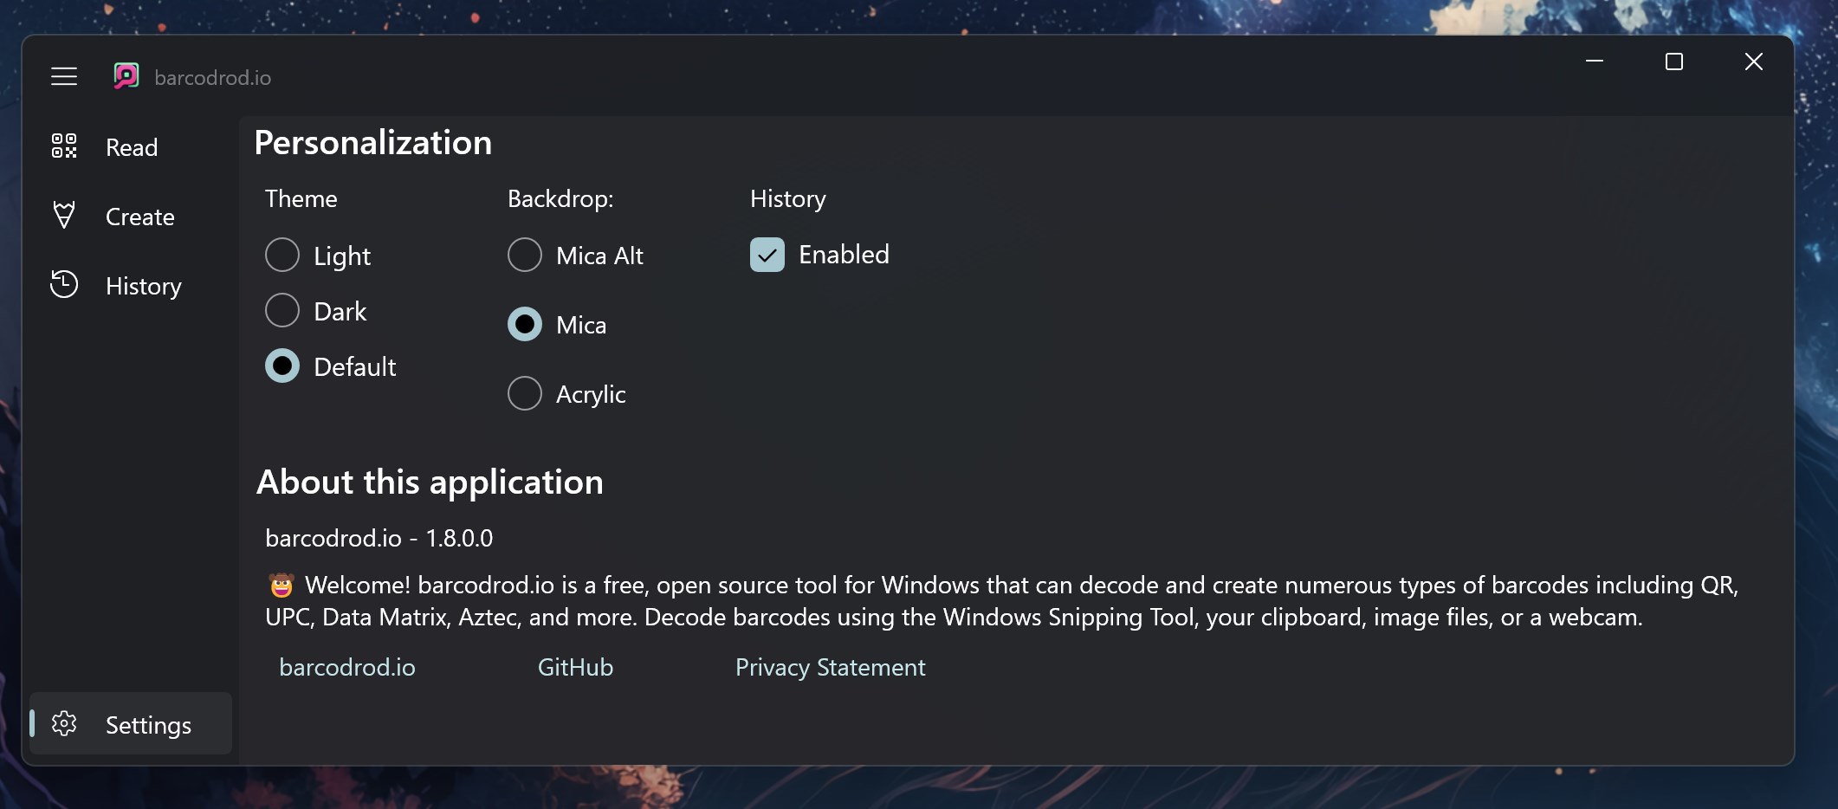Click the barcodrod.io app logo icon
Image resolution: width=1838 pixels, height=809 pixels.
tap(126, 76)
